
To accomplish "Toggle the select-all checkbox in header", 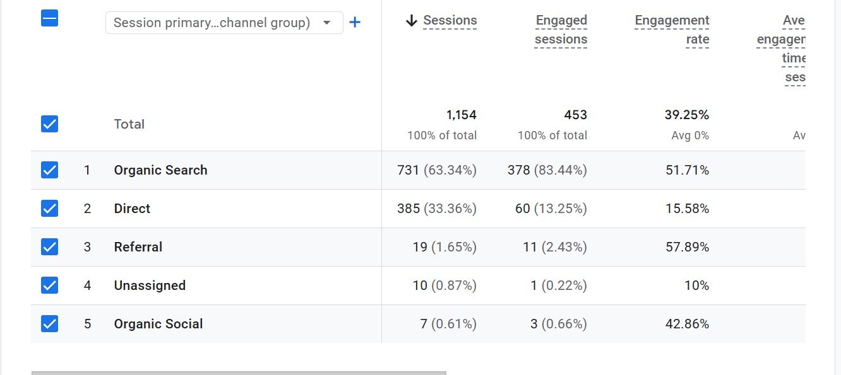I will click(x=49, y=18).
